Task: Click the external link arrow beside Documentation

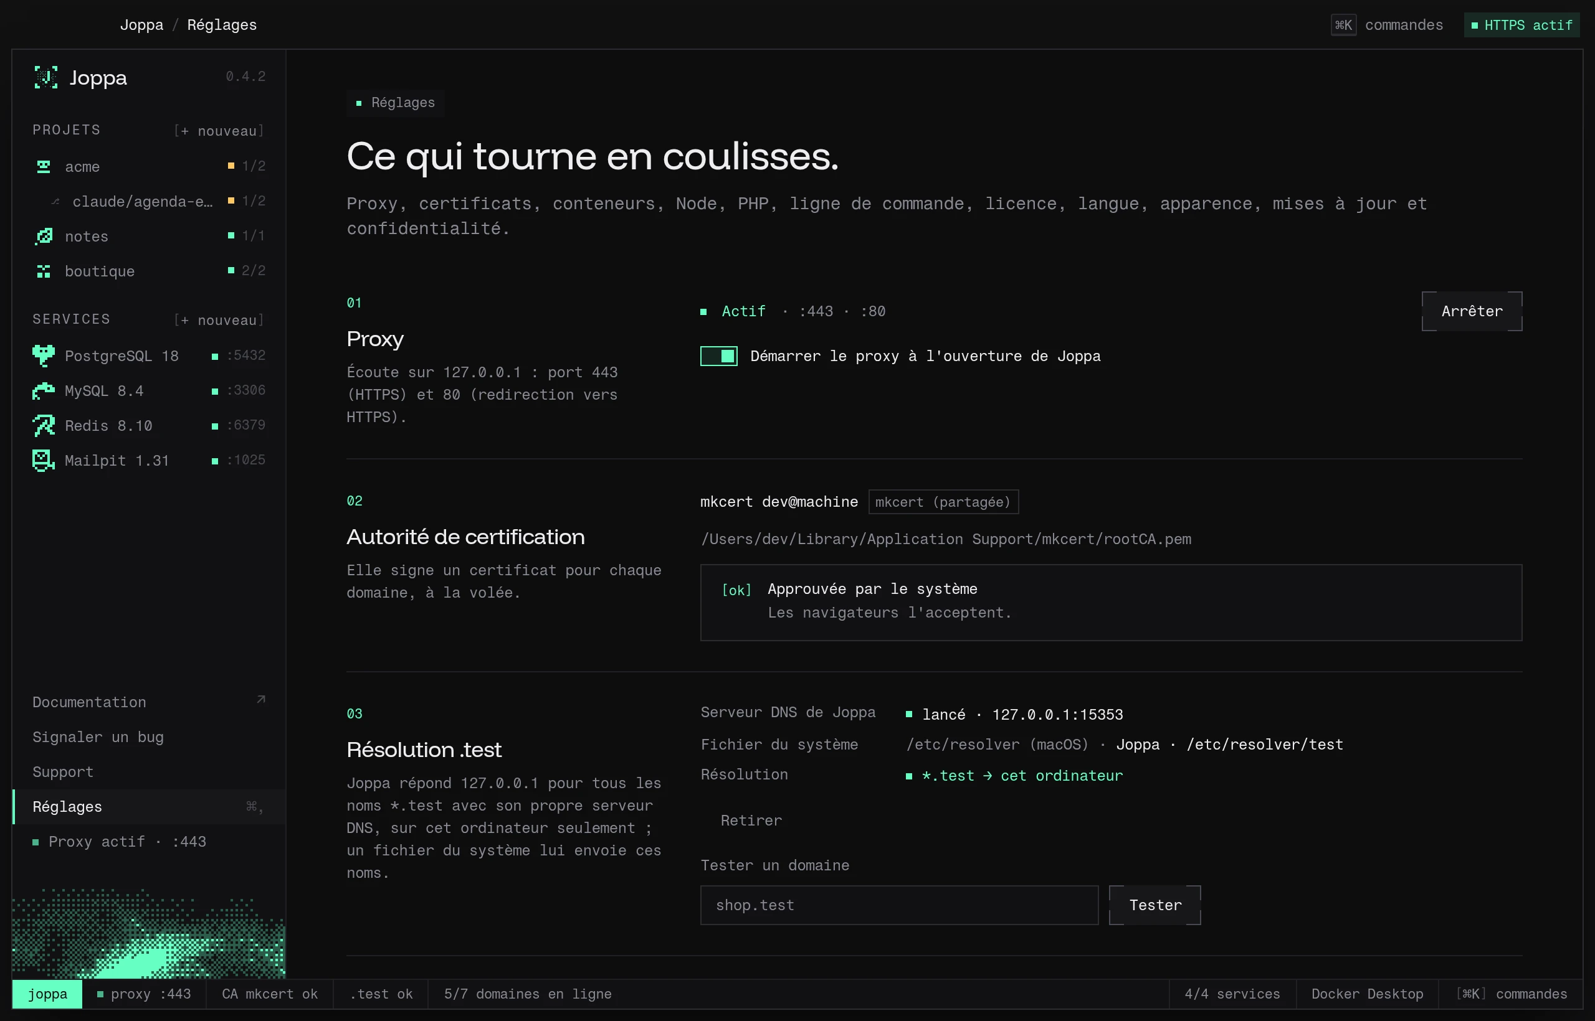Action: 261,700
